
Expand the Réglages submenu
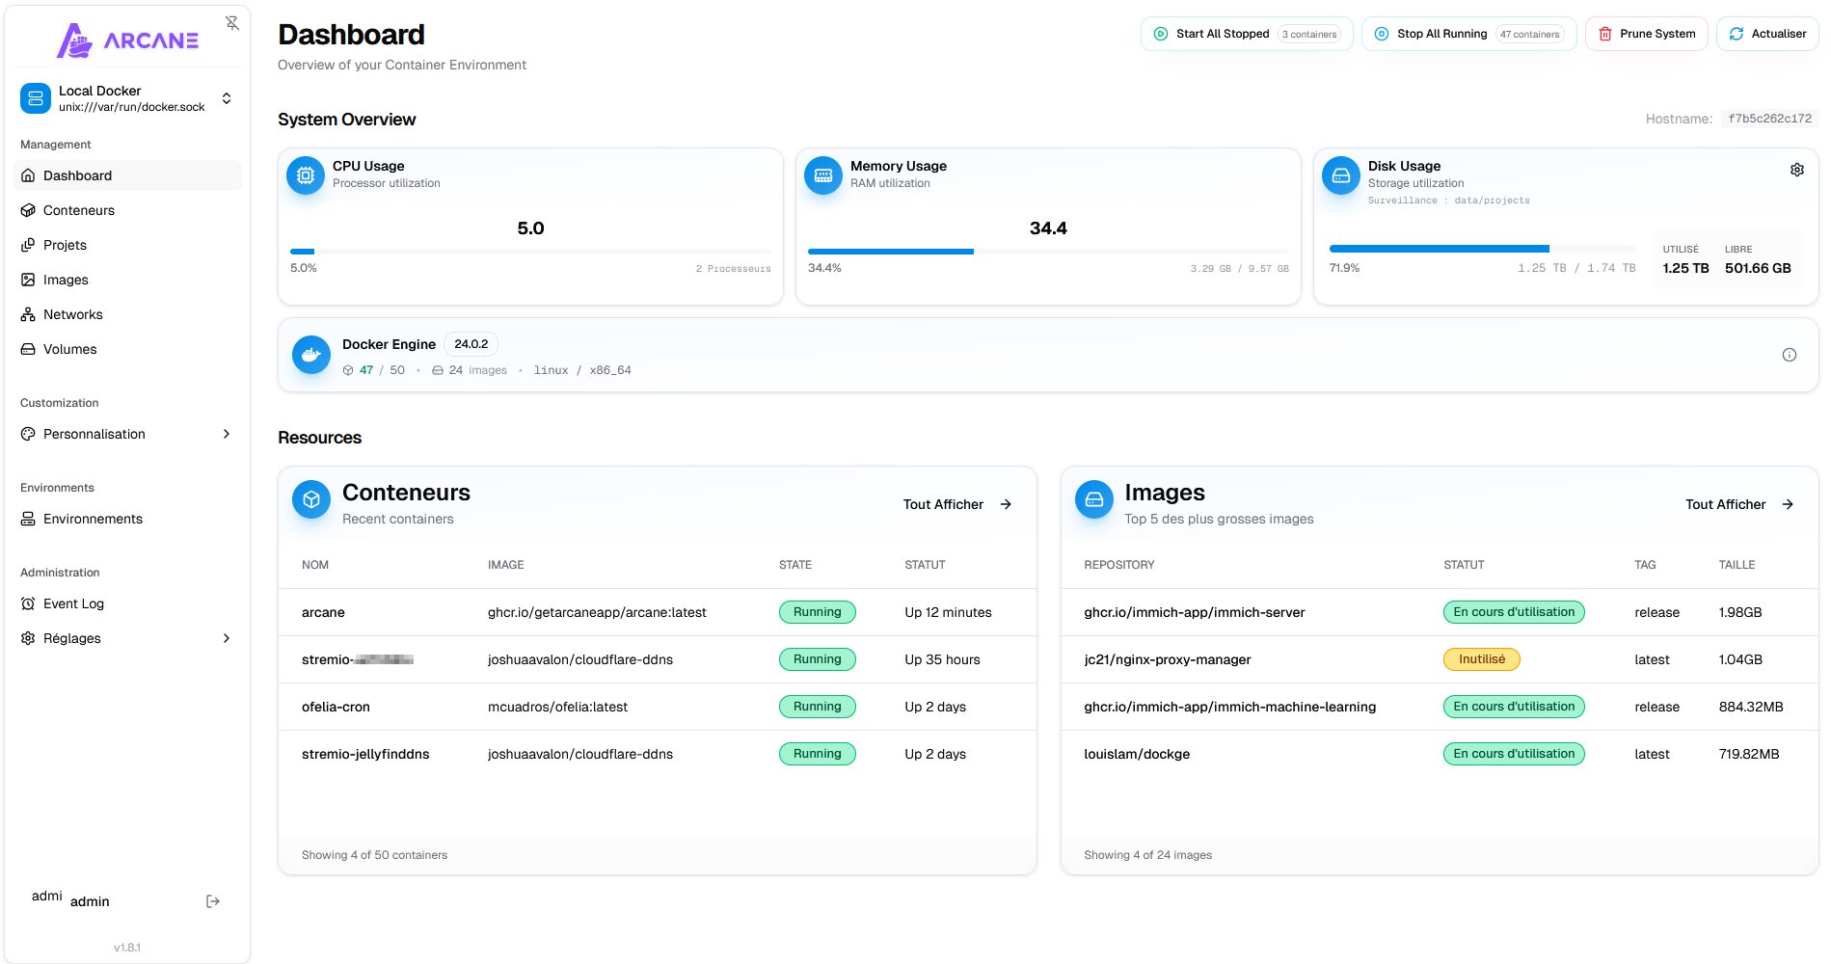click(226, 638)
